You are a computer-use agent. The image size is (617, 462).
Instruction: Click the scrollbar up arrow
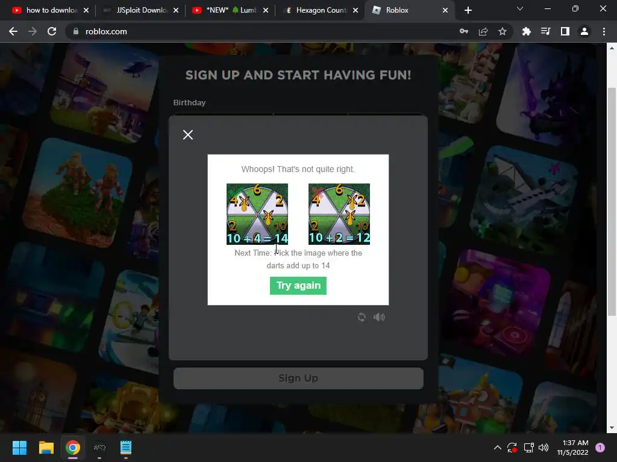pyautogui.click(x=612, y=48)
